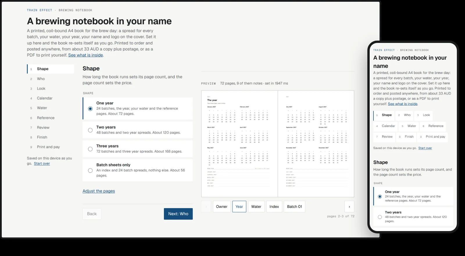Tap Reference step in phone preview

pyautogui.click(x=433, y=126)
